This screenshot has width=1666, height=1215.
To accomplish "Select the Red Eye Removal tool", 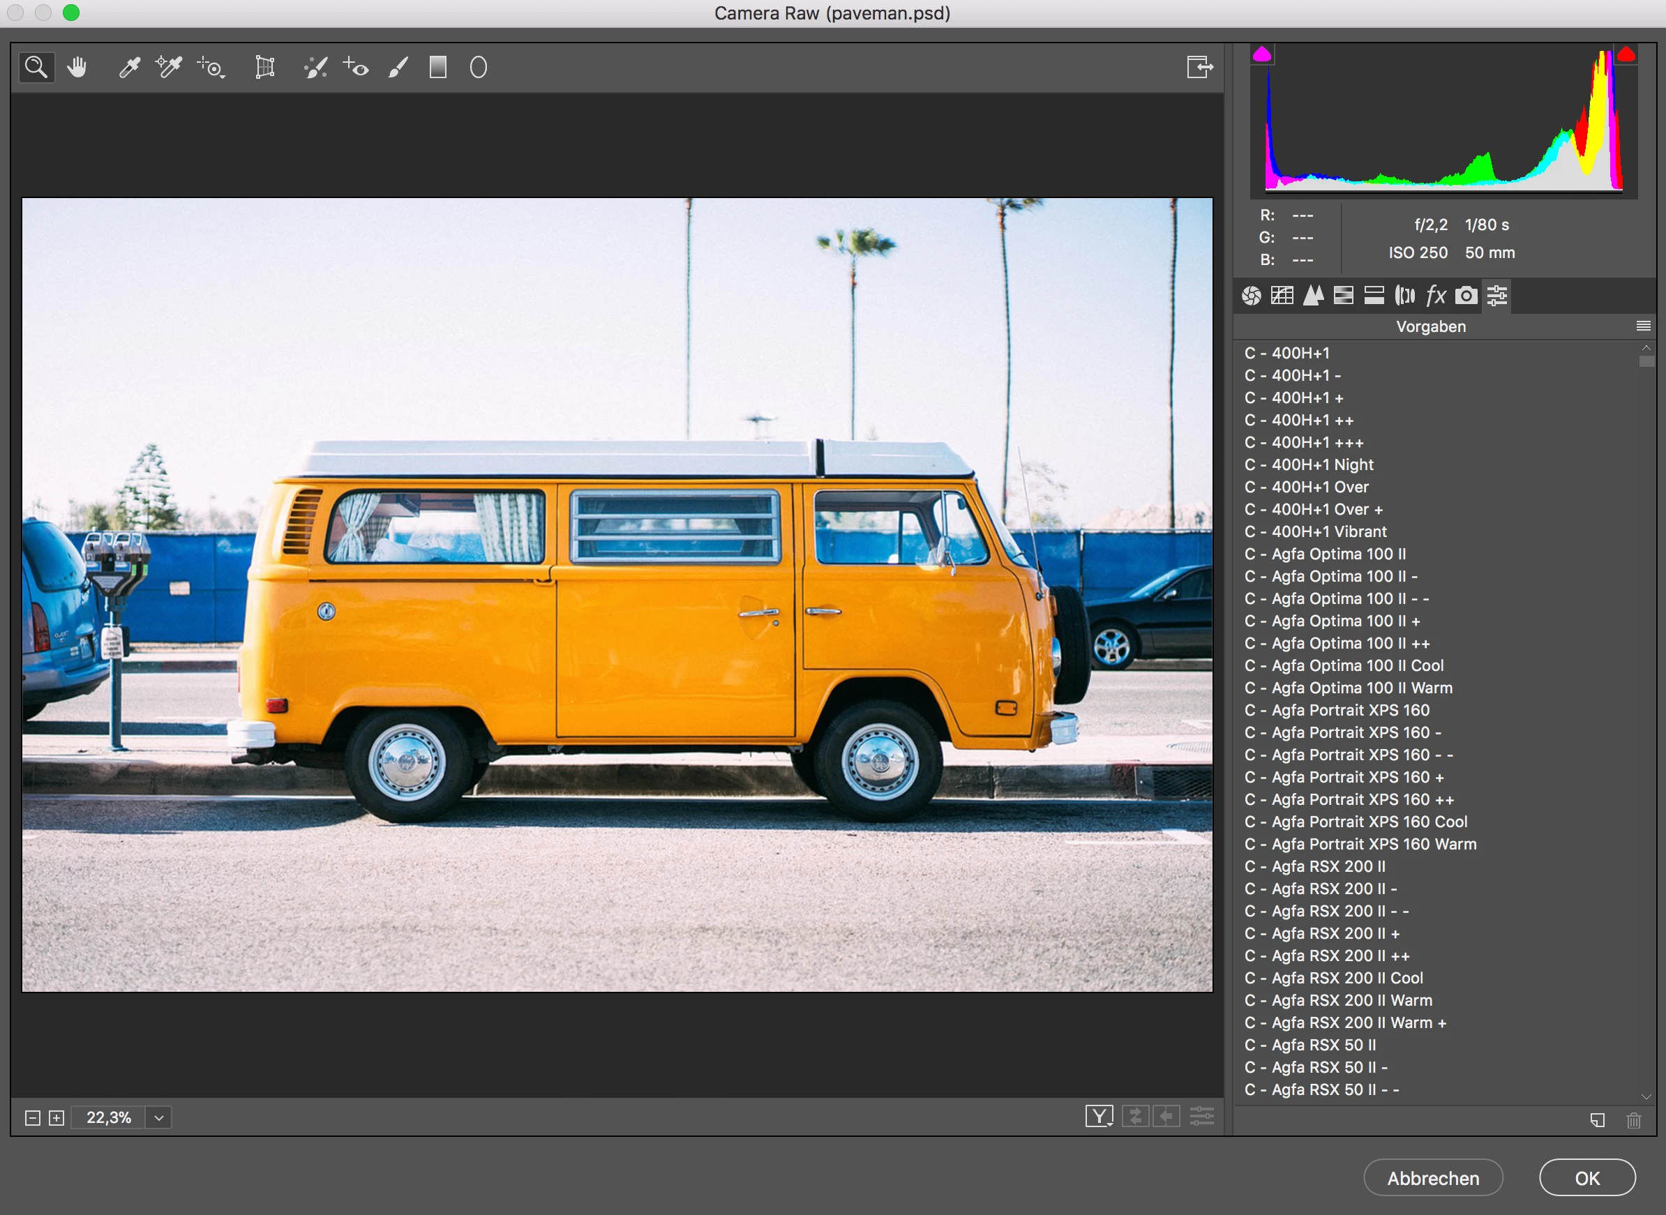I will [356, 68].
